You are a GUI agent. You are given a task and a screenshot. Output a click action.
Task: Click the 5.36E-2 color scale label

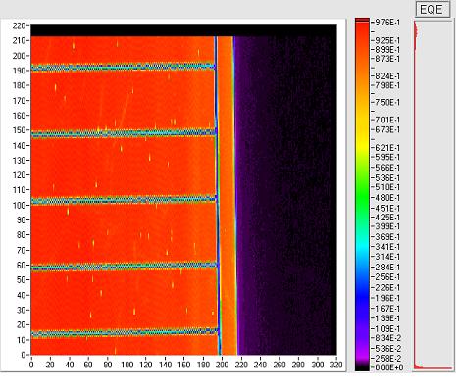(x=387, y=348)
